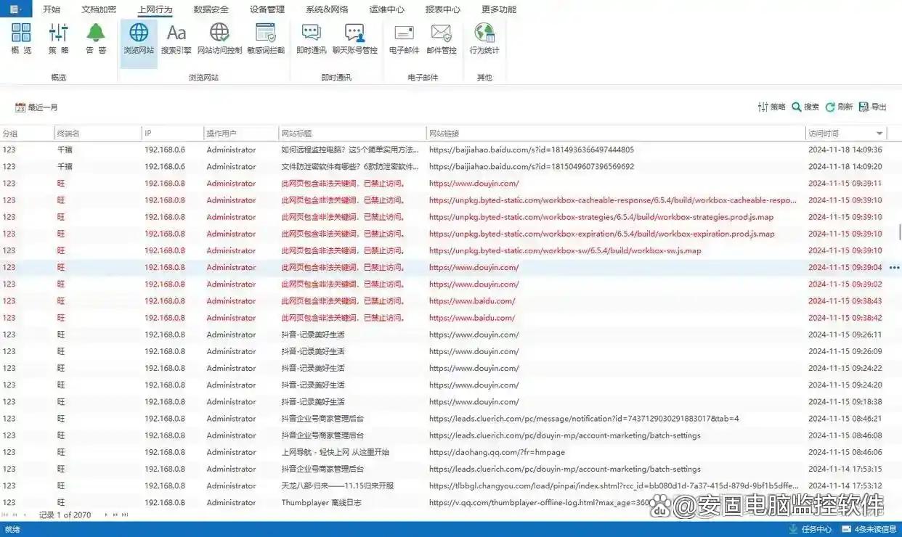Viewport: 902px width, 537px height.
Task: Click the 搜索 search button
Action: tap(805, 107)
